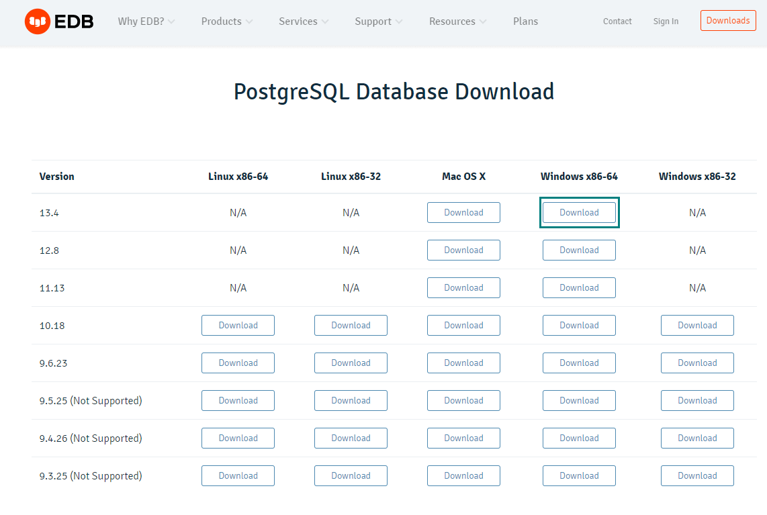The height and width of the screenshot is (515, 767).
Task: Click N/A for 13.4 Windows x86-32
Action: pos(698,213)
